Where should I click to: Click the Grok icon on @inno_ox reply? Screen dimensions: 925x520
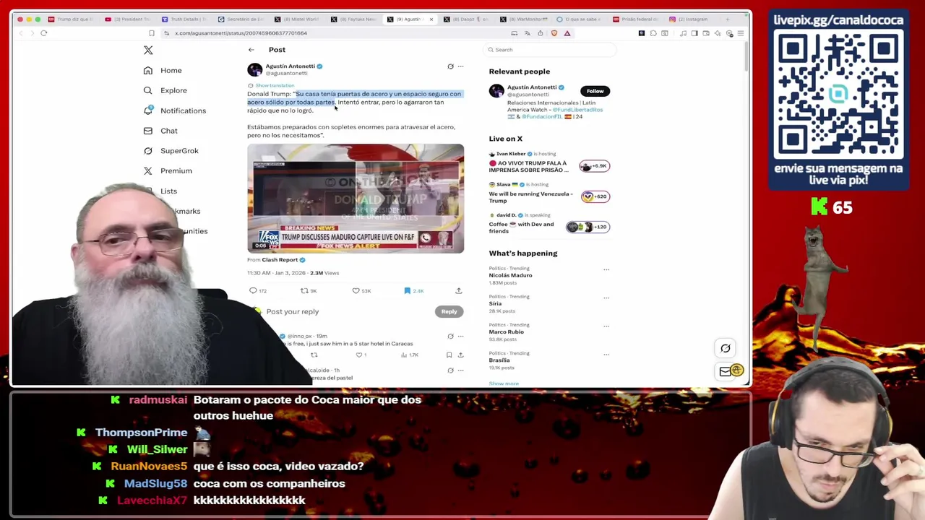[450, 337]
